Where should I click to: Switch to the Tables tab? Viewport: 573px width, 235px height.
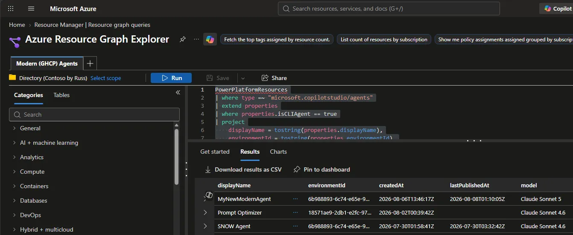pos(61,95)
